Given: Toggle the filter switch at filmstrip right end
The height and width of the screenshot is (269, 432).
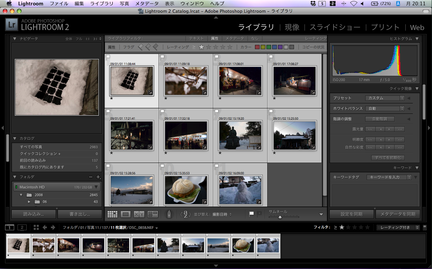Looking at the screenshot, I should 425,228.
